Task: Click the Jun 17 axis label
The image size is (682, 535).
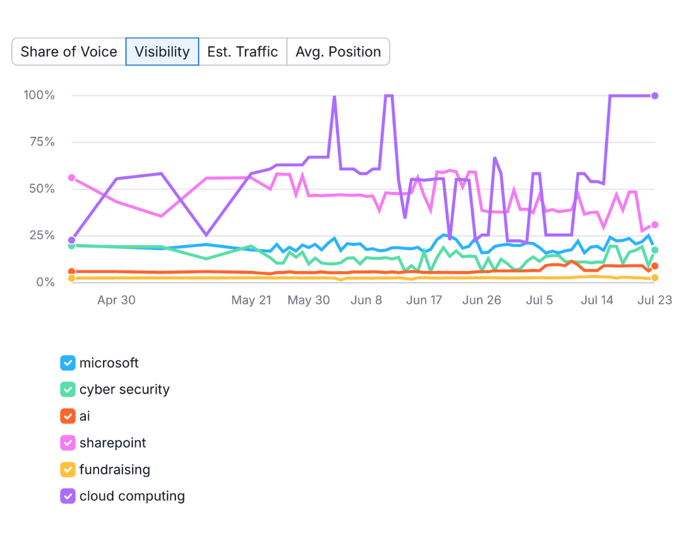Action: 424,300
